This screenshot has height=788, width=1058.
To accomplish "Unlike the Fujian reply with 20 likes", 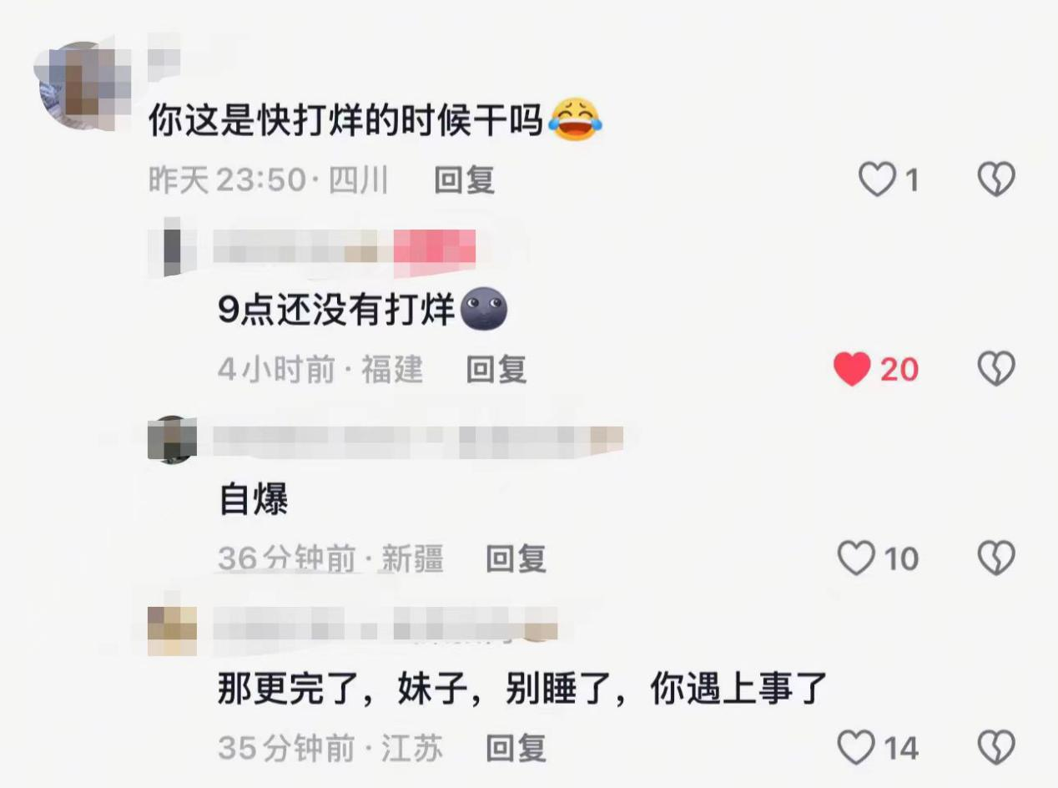I will tap(852, 369).
